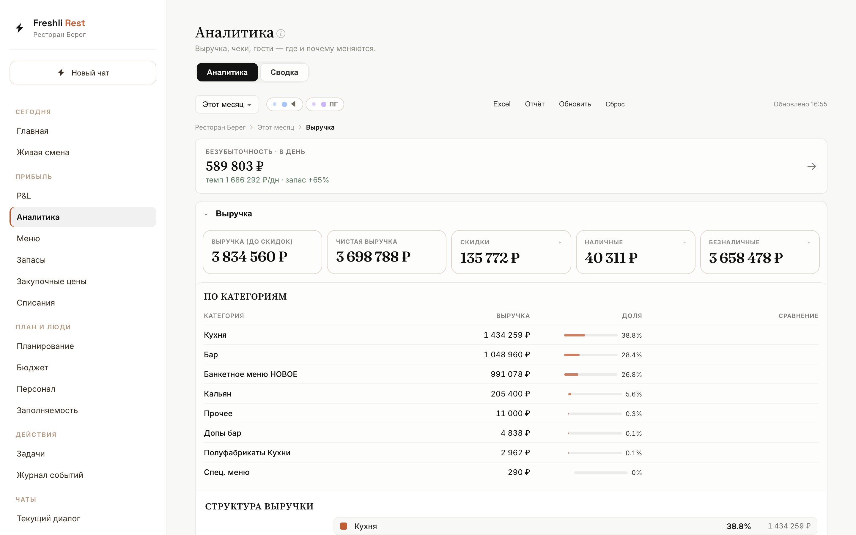Open Меню in the sidebar
856x535 pixels.
coord(83,238)
